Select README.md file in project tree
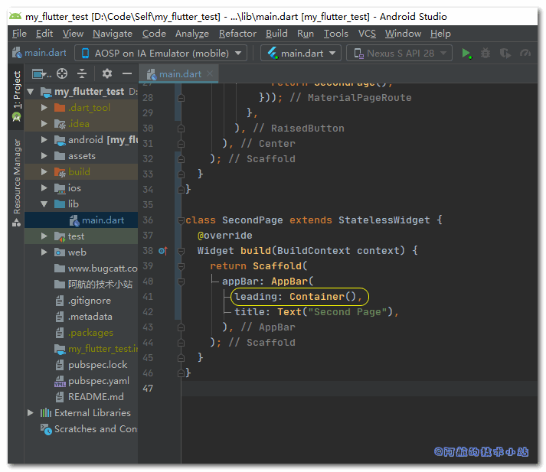 click(95, 397)
